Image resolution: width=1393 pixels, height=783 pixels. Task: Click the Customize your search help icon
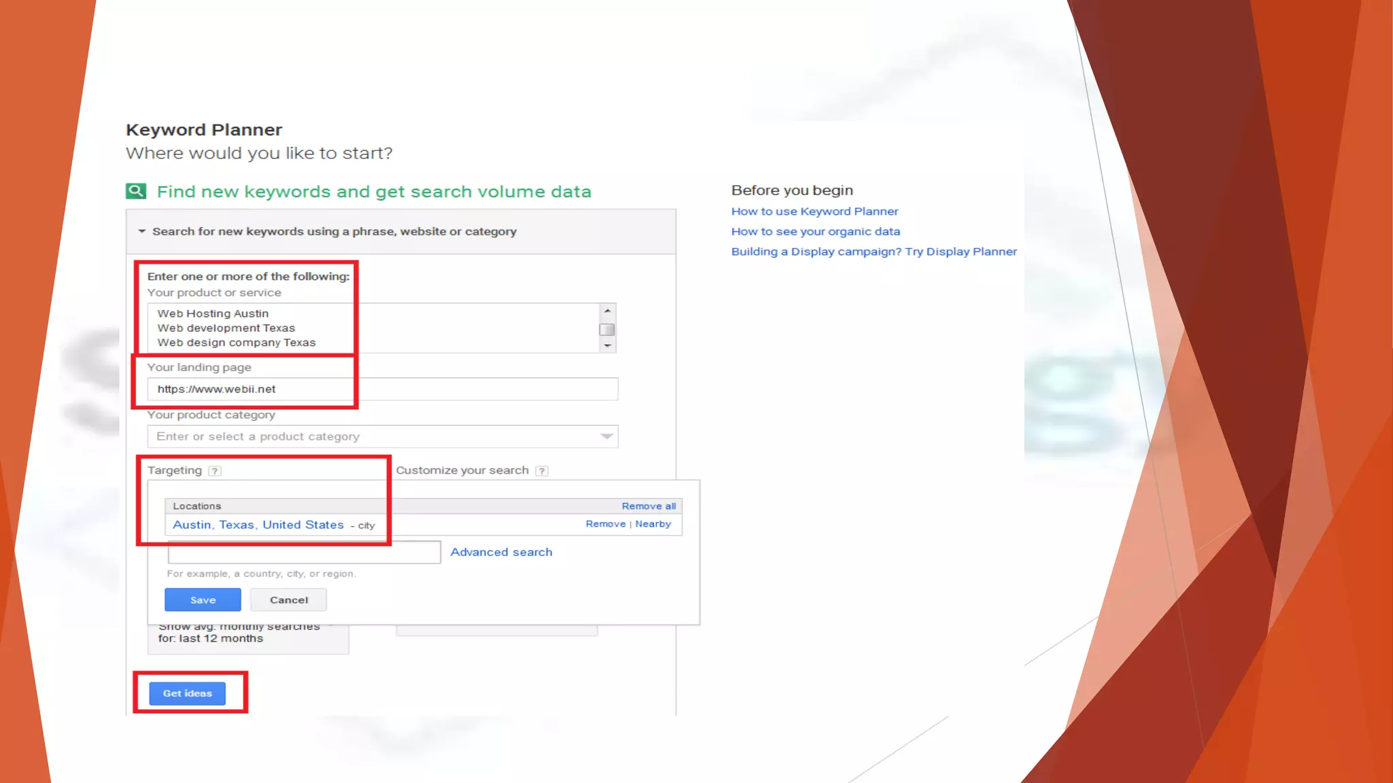[541, 471]
